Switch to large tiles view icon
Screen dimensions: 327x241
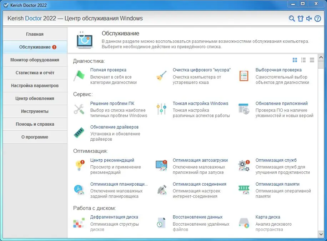pos(295,60)
